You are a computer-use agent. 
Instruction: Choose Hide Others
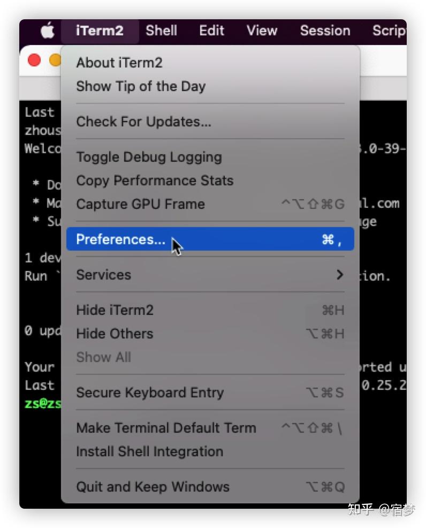[210, 334]
